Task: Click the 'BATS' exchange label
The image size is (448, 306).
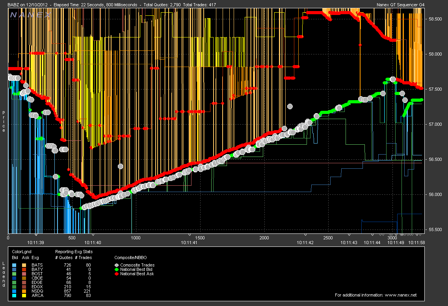Action: coord(37,265)
